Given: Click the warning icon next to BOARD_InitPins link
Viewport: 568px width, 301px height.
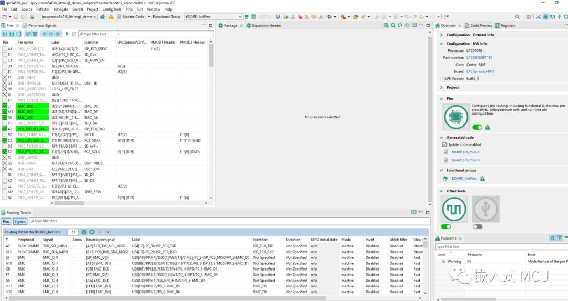Looking at the screenshot, I should point(482,179).
